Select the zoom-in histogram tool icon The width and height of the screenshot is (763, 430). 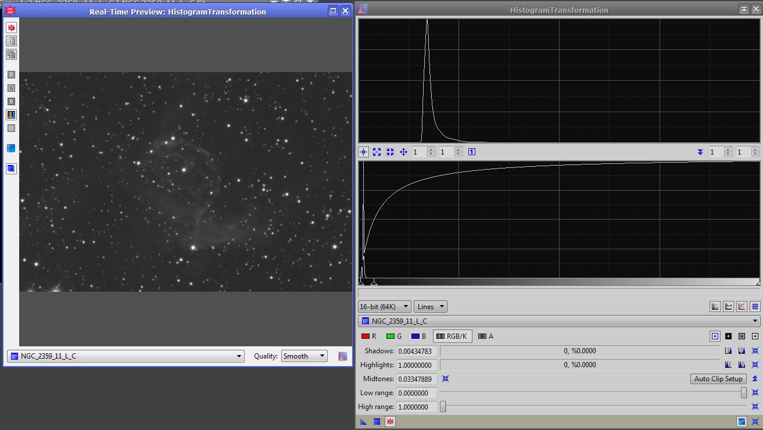point(377,152)
